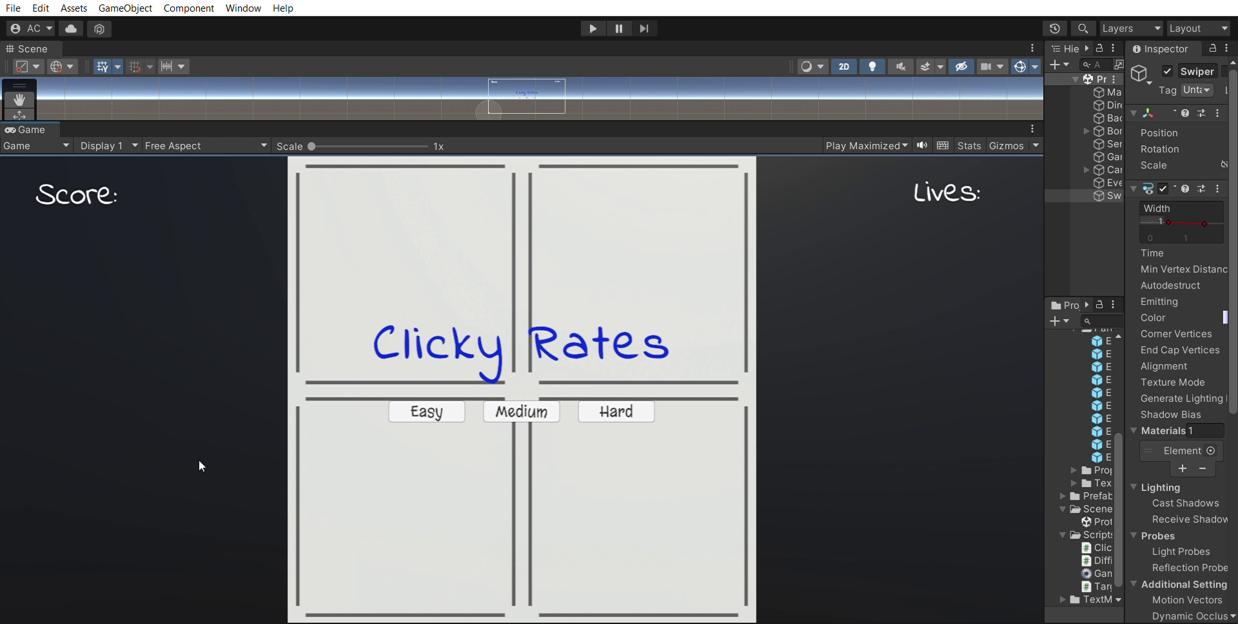
Task: Open the Trail Renderer presets icon
Action: 1201,189
